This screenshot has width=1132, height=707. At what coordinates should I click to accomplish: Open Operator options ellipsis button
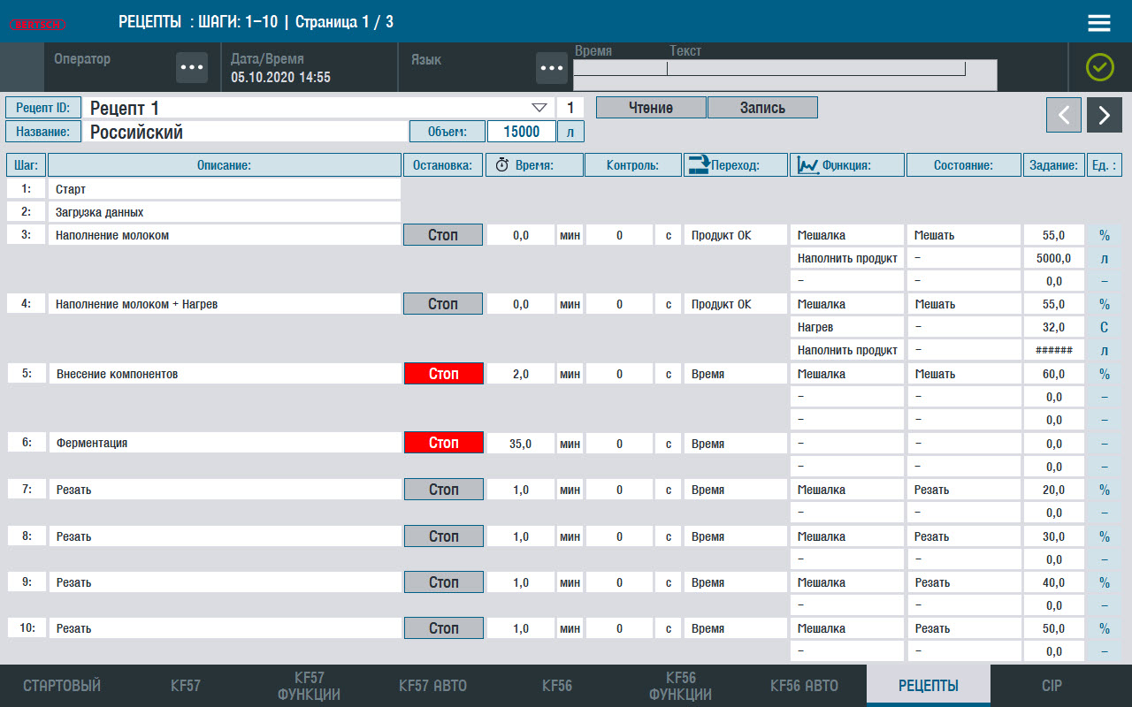pos(191,67)
